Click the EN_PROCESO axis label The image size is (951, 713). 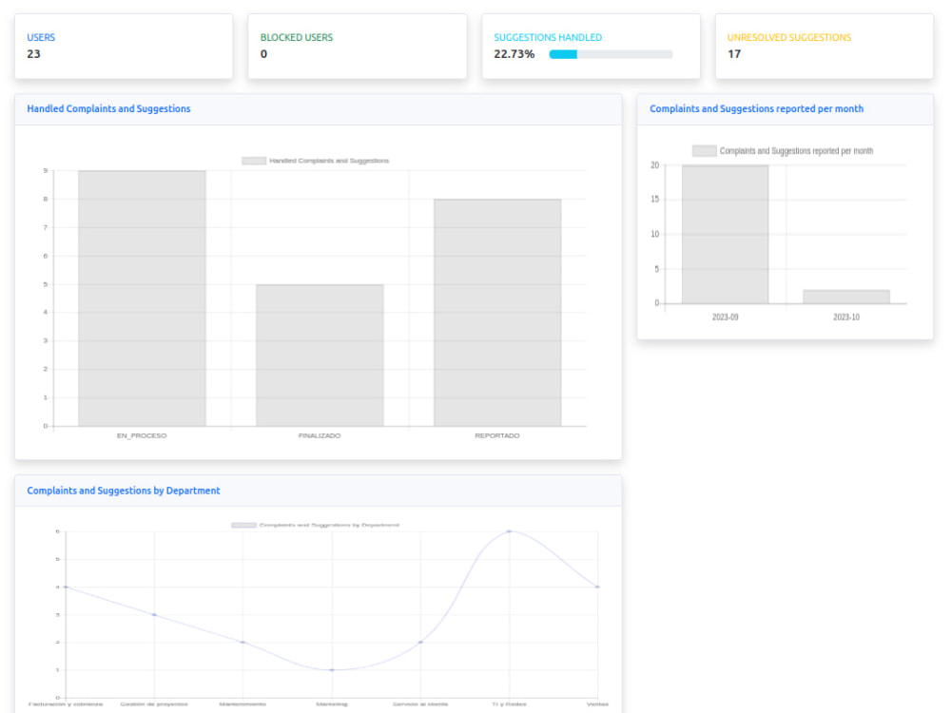tap(142, 435)
